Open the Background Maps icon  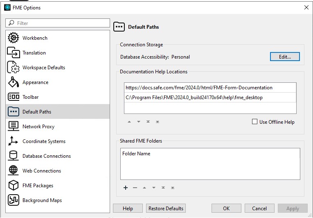[14, 200]
